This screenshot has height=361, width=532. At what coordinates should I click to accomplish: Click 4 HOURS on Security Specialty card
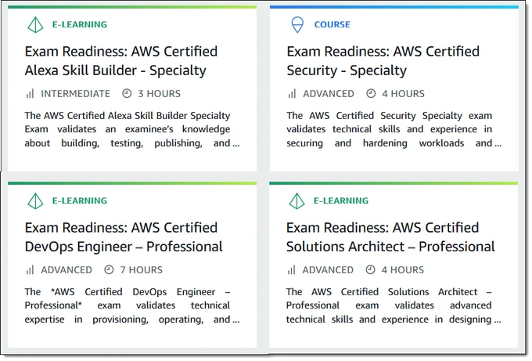403,94
